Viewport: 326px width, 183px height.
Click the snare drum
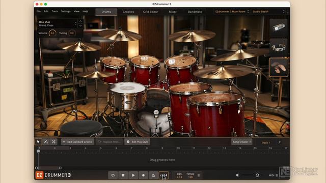(127, 96)
